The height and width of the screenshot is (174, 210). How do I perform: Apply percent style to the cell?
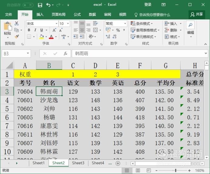[x=118, y=30]
